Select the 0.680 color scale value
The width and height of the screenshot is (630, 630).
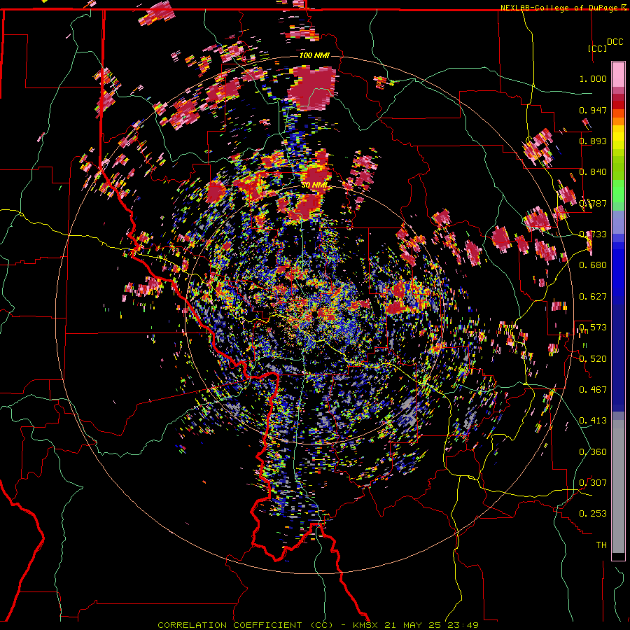[593, 265]
